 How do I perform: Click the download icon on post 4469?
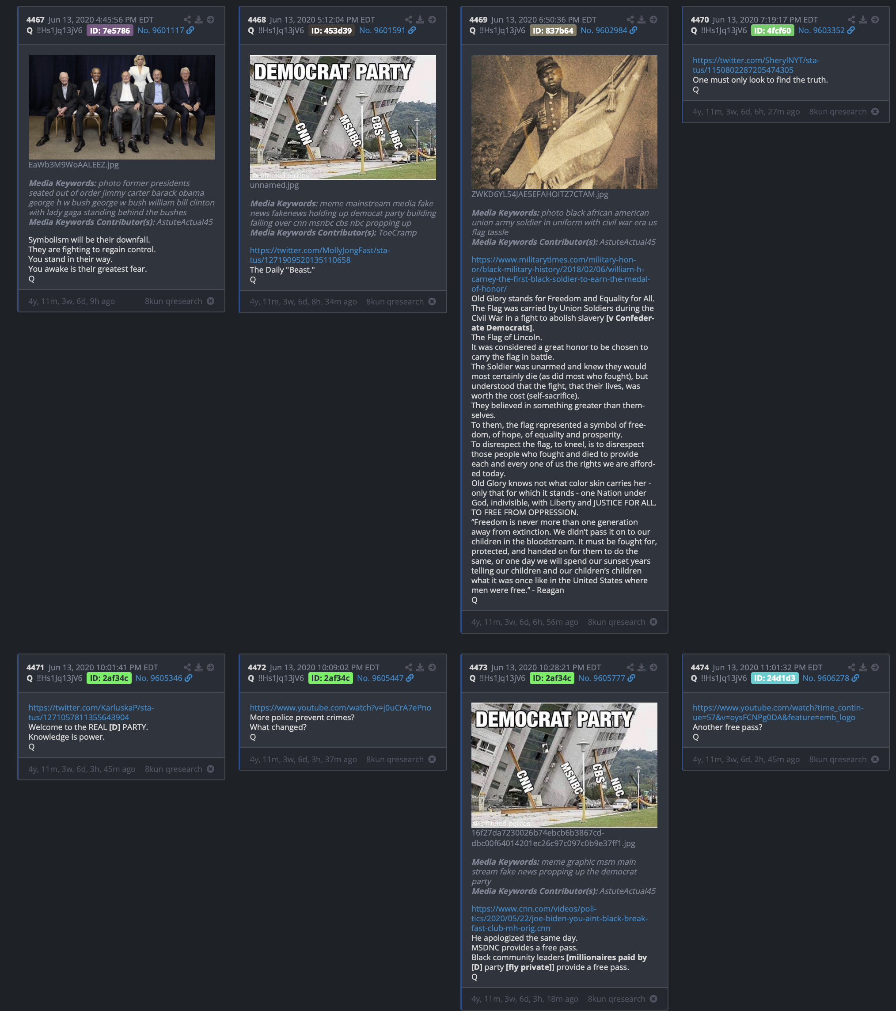pyautogui.click(x=642, y=20)
